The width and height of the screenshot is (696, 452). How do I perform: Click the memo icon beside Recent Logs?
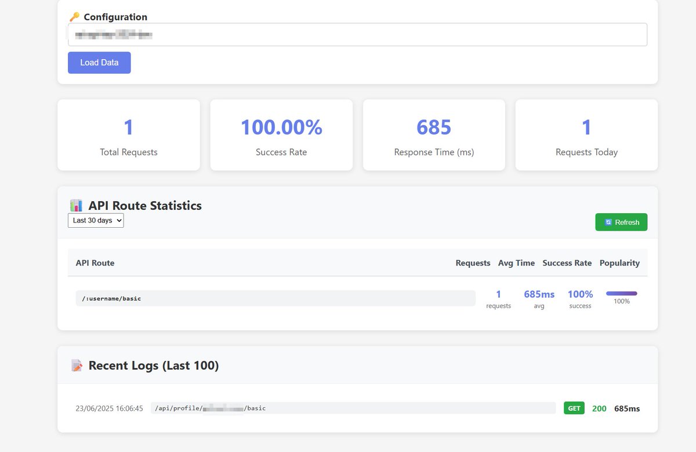point(77,366)
